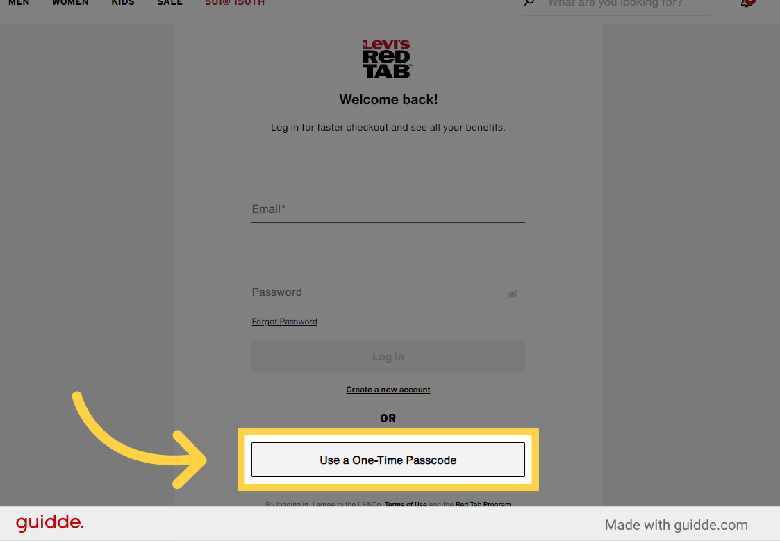Open the Terms of Use link
780x541 pixels.
[406, 503]
